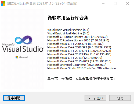Proceed with 下一步(N) > button
134x104 pixels.
(x=95, y=98)
